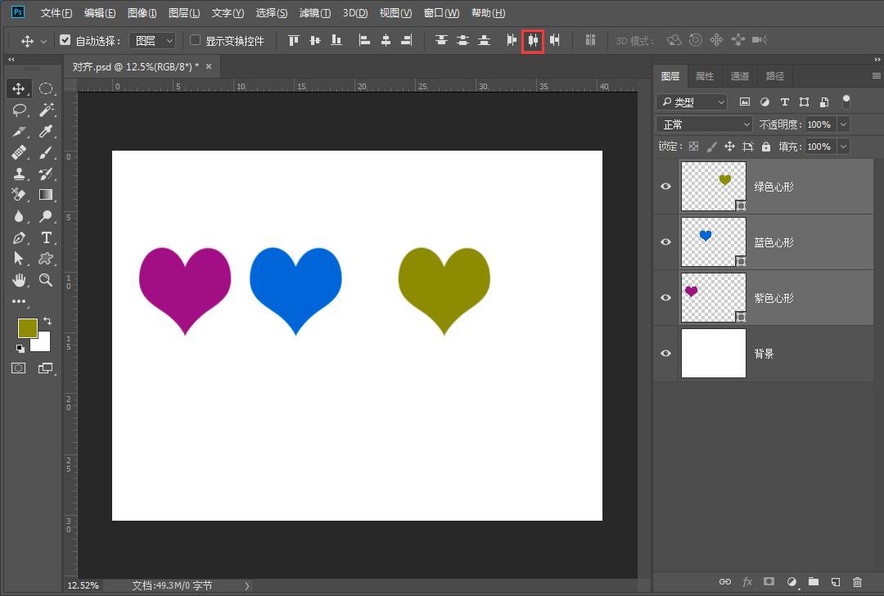Click the highlighted distribute horizontal centers icon
884x596 pixels.
[x=533, y=40]
